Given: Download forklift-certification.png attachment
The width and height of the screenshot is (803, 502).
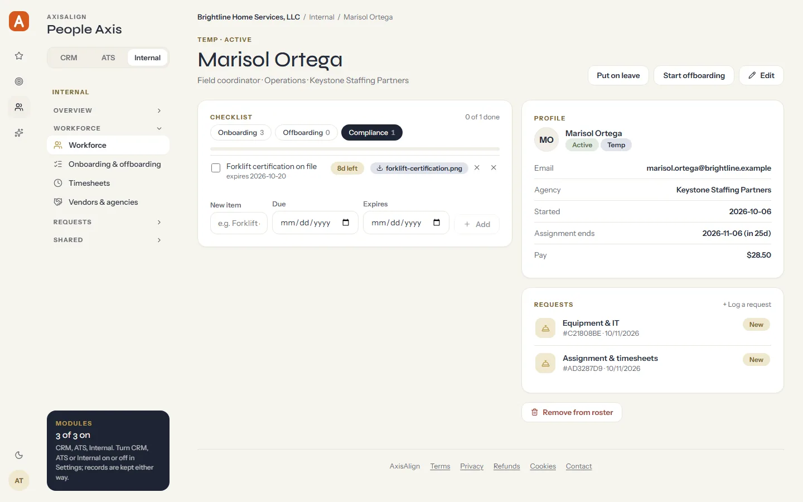Looking at the screenshot, I should click(419, 168).
